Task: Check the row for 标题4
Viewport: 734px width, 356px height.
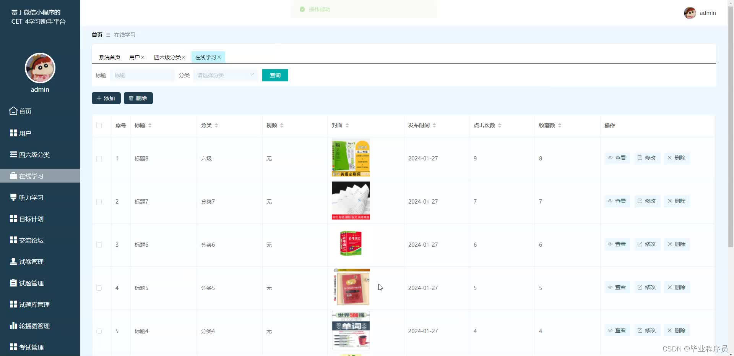Action: [99, 331]
